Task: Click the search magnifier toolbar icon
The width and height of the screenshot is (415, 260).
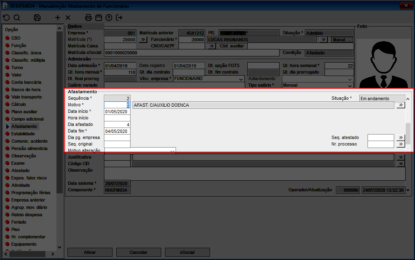Action: click(x=17, y=18)
